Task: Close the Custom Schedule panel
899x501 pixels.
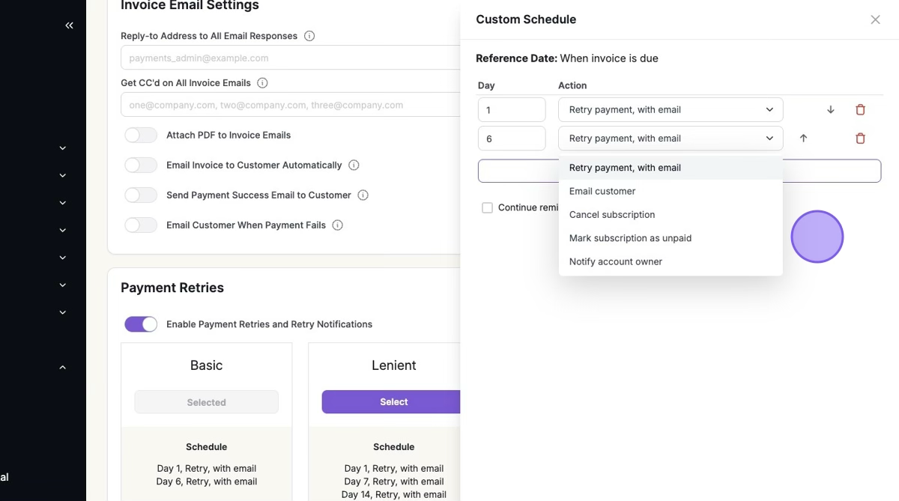Action: click(875, 19)
